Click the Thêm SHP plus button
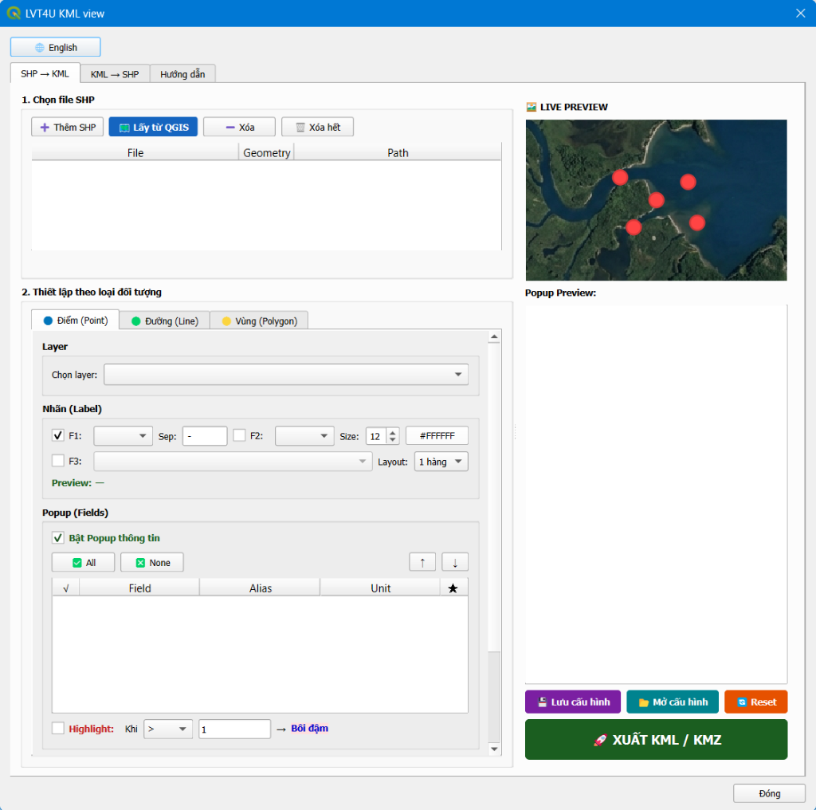 (x=67, y=127)
